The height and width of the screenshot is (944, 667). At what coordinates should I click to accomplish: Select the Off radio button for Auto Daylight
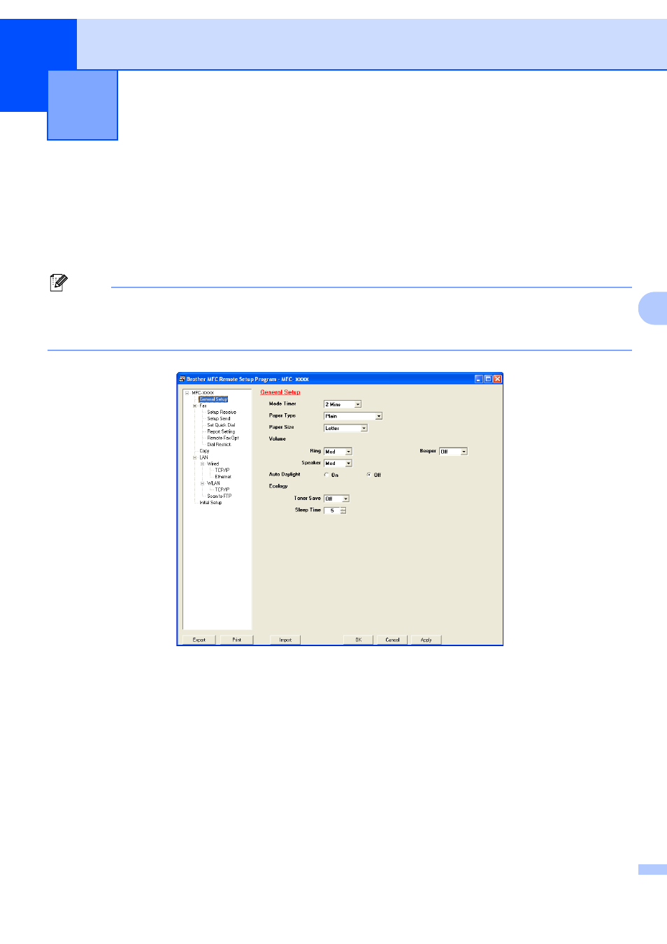point(369,475)
